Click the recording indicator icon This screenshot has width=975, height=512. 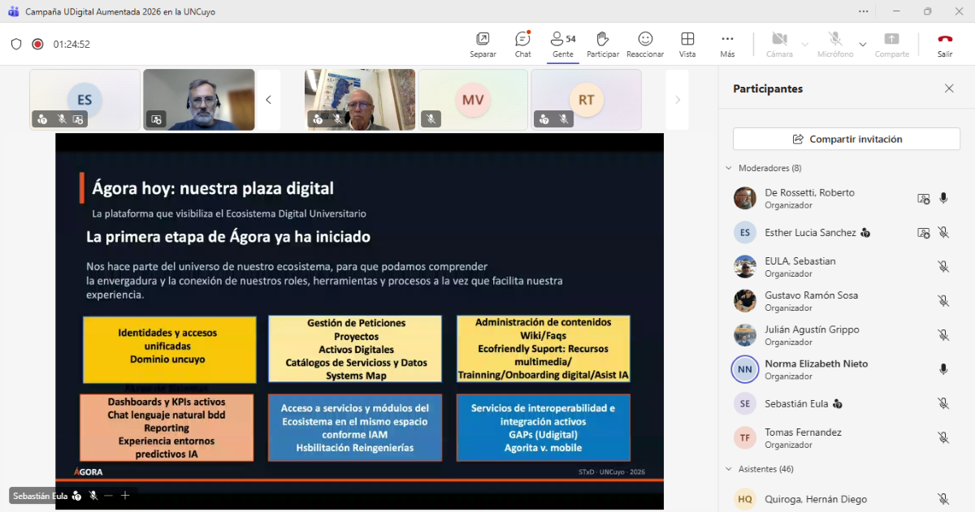point(37,45)
